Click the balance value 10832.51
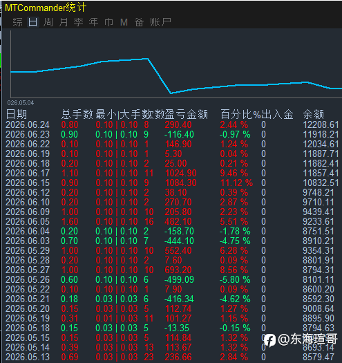342x363 pixels. point(321,183)
